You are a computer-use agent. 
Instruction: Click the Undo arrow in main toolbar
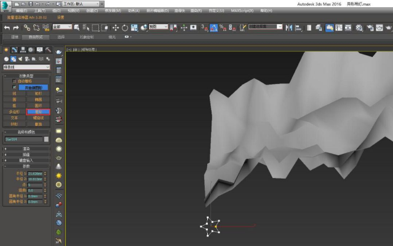pyautogui.click(x=7, y=28)
